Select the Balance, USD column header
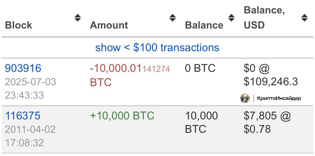Viewport: 315px width, 156px height. [264, 18]
